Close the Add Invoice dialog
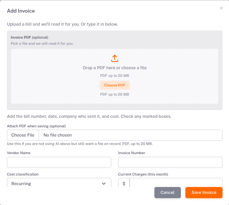Image resolution: width=229 pixels, height=205 pixels. (221, 8)
